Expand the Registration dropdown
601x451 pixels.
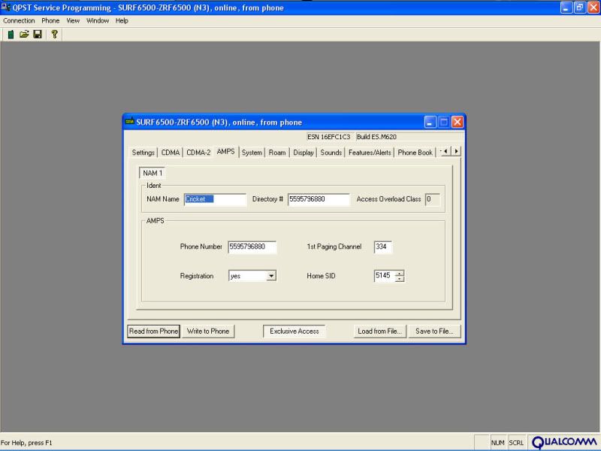tap(271, 276)
